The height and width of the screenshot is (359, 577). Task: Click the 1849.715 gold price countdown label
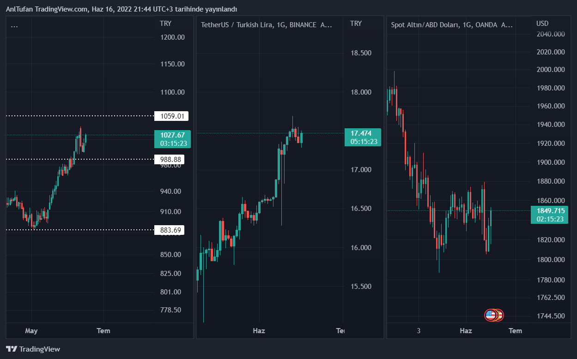(x=550, y=215)
